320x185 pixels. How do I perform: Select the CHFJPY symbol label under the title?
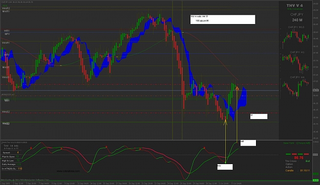pyautogui.click(x=297, y=15)
